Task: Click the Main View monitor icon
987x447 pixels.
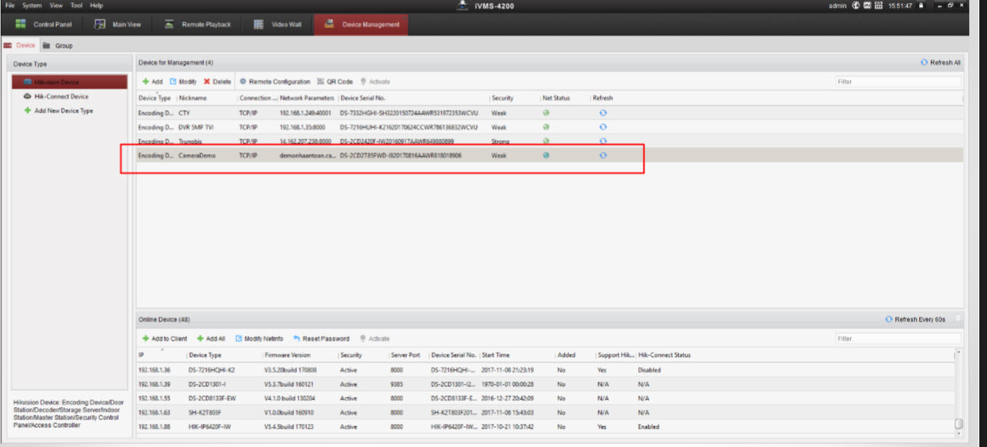Action: [100, 25]
